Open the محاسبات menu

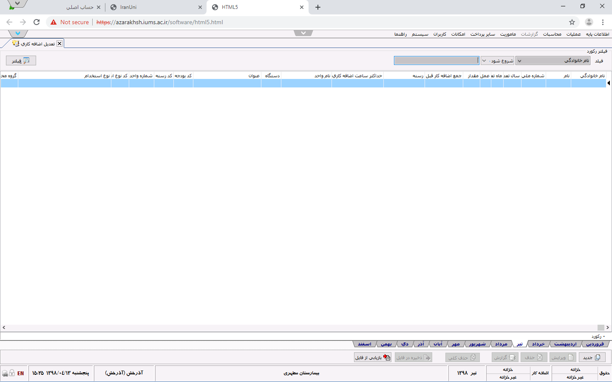(x=552, y=34)
